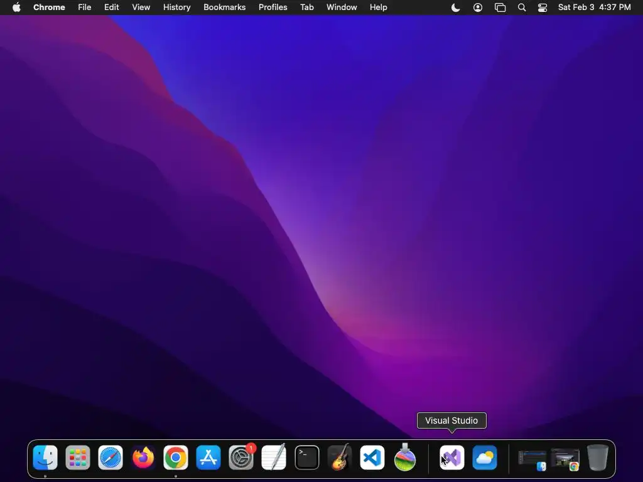Open the Edit menu

click(x=112, y=8)
